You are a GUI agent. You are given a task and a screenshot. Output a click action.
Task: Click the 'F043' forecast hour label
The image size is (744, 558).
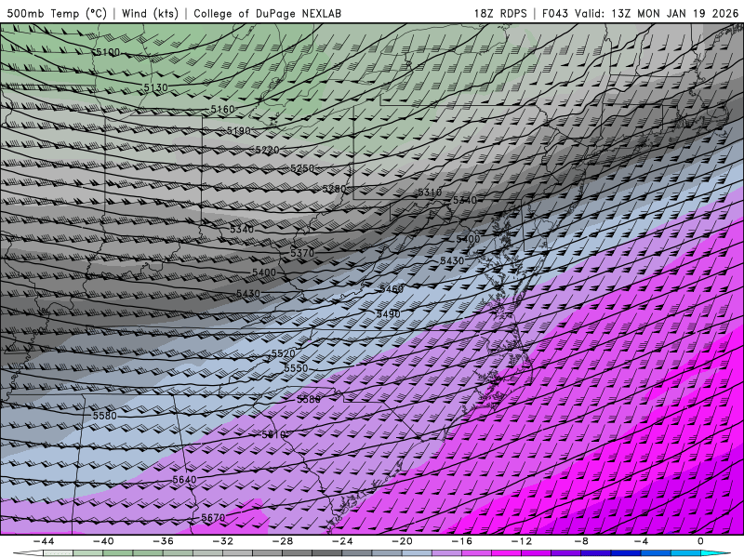554,13
